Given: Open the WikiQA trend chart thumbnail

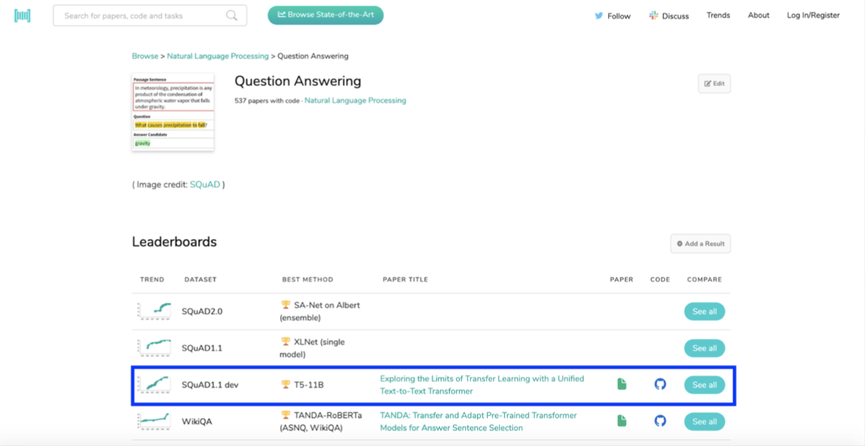Looking at the screenshot, I should pos(155,421).
